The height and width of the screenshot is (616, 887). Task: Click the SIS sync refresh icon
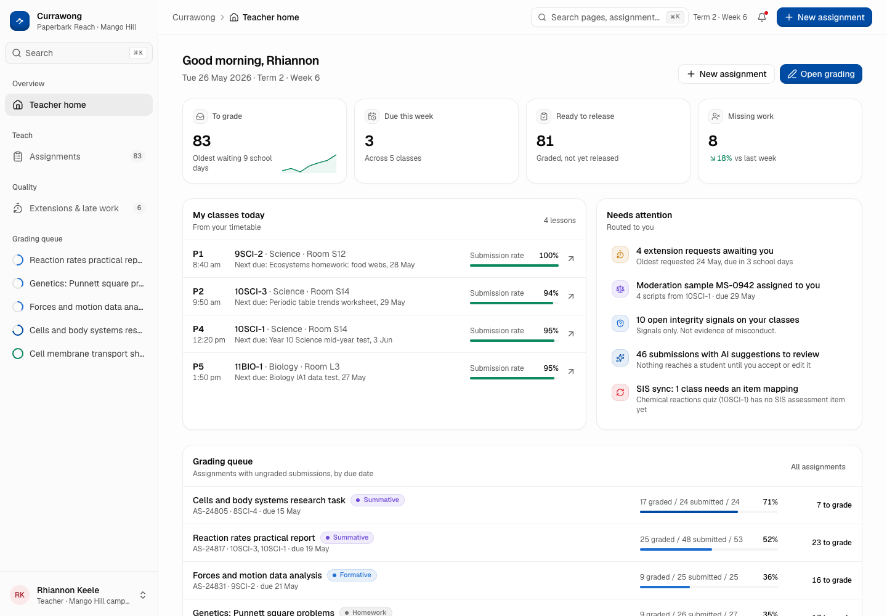(x=620, y=392)
